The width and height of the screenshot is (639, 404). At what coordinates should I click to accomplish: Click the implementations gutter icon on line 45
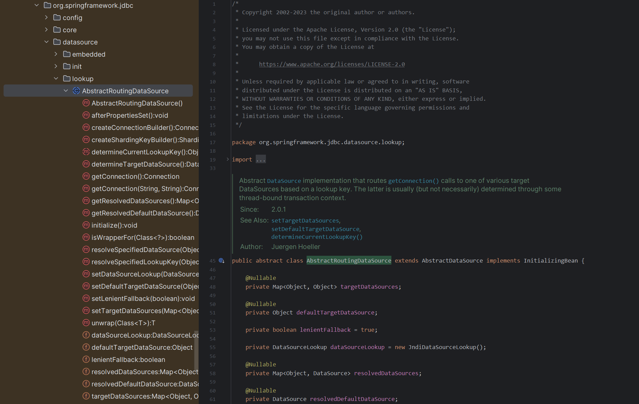tap(221, 261)
